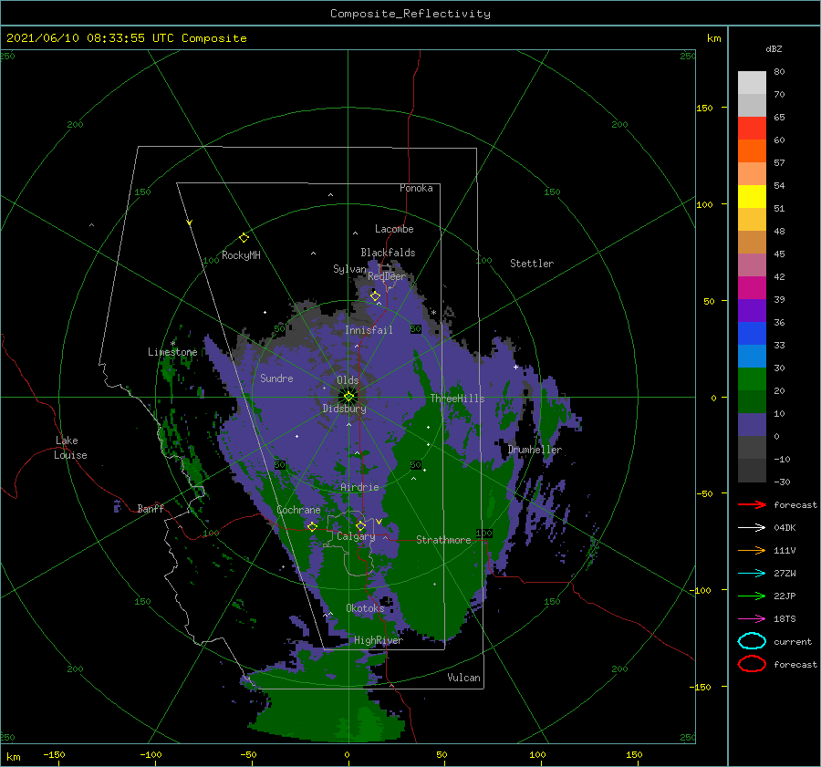821x767 pixels.
Task: Click the 100 tick on bottom axis
Action: [537, 755]
